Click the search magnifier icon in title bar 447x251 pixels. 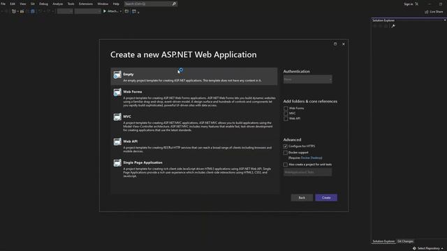click(174, 4)
